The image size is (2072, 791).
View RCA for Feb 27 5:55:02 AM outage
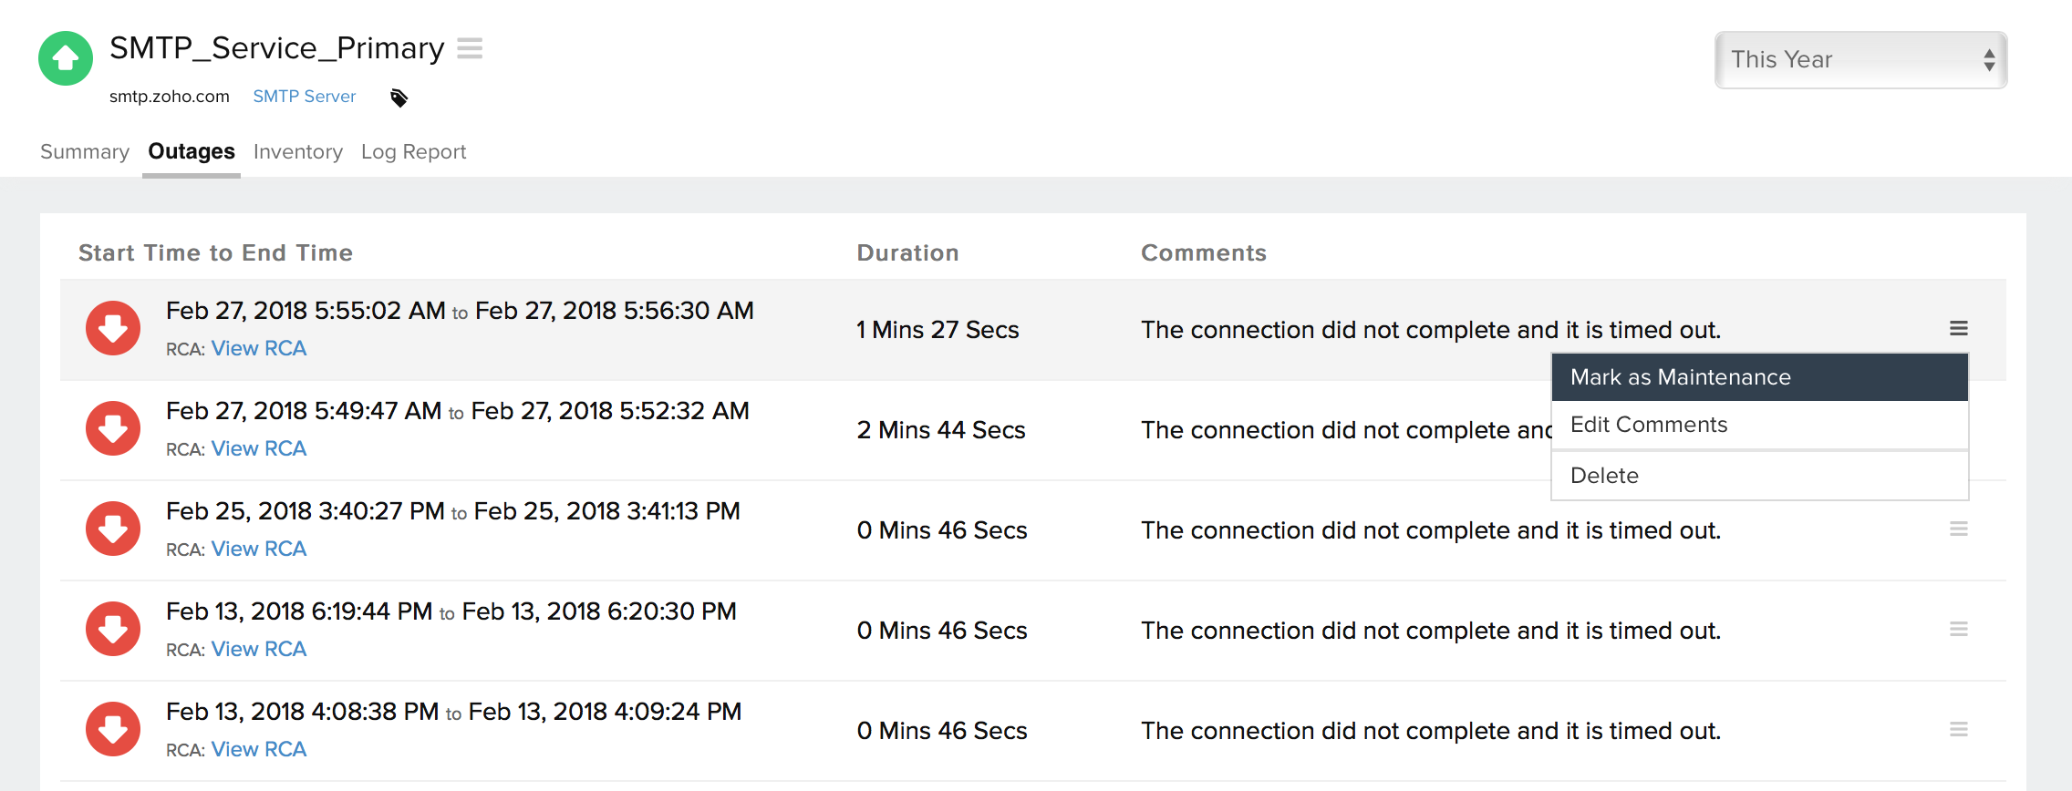pyautogui.click(x=259, y=349)
